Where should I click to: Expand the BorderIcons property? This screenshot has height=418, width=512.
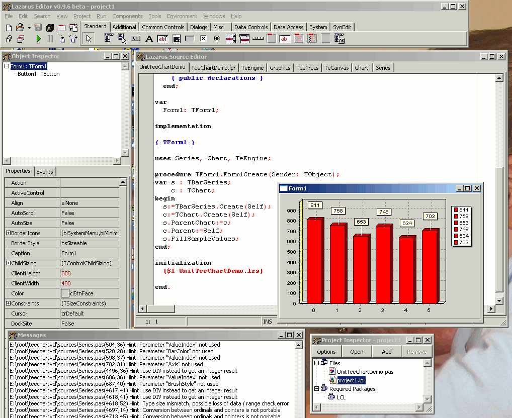[8, 233]
